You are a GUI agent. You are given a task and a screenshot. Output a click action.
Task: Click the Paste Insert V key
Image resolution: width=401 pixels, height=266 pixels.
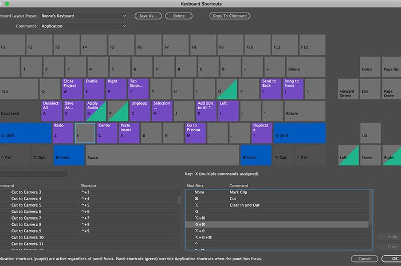(x=128, y=132)
